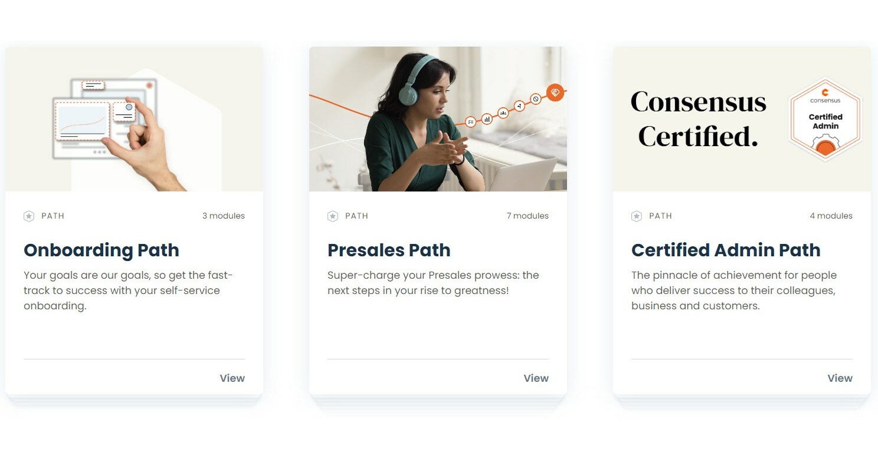
Task: View the Certified Admin Path course
Action: (840, 378)
